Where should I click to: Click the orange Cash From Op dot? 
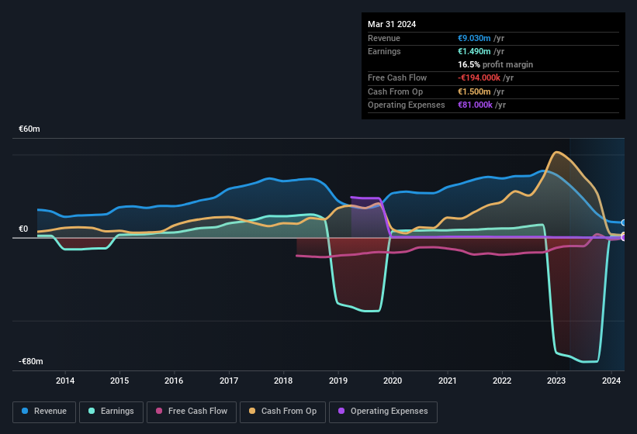253,412
